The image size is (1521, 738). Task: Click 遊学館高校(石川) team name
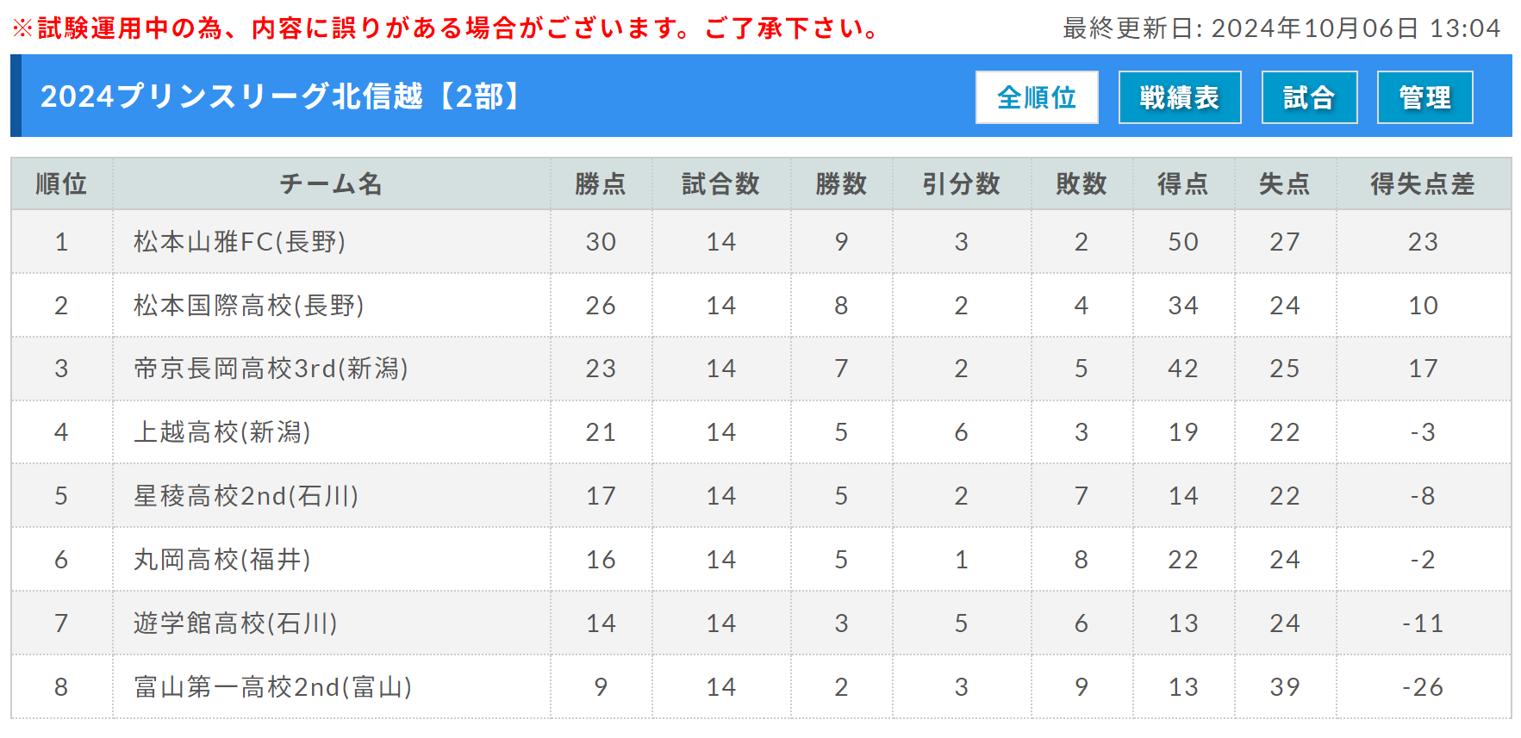(x=235, y=623)
